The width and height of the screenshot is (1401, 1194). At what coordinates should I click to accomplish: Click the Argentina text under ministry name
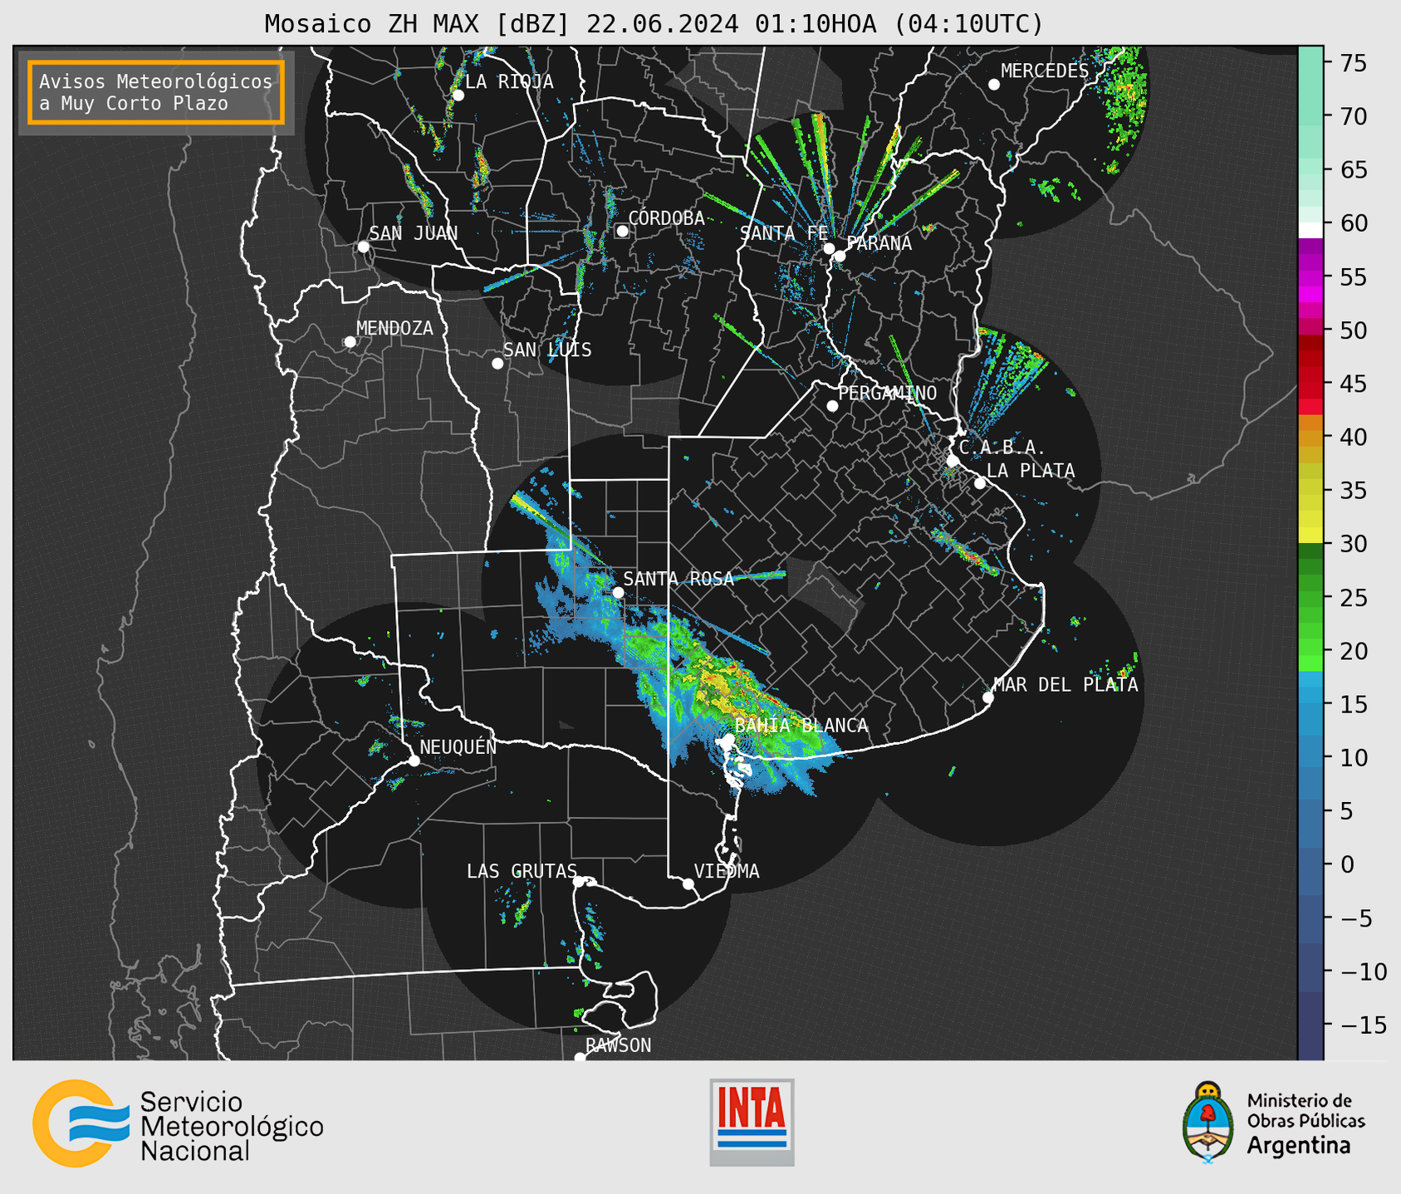tap(1299, 1145)
